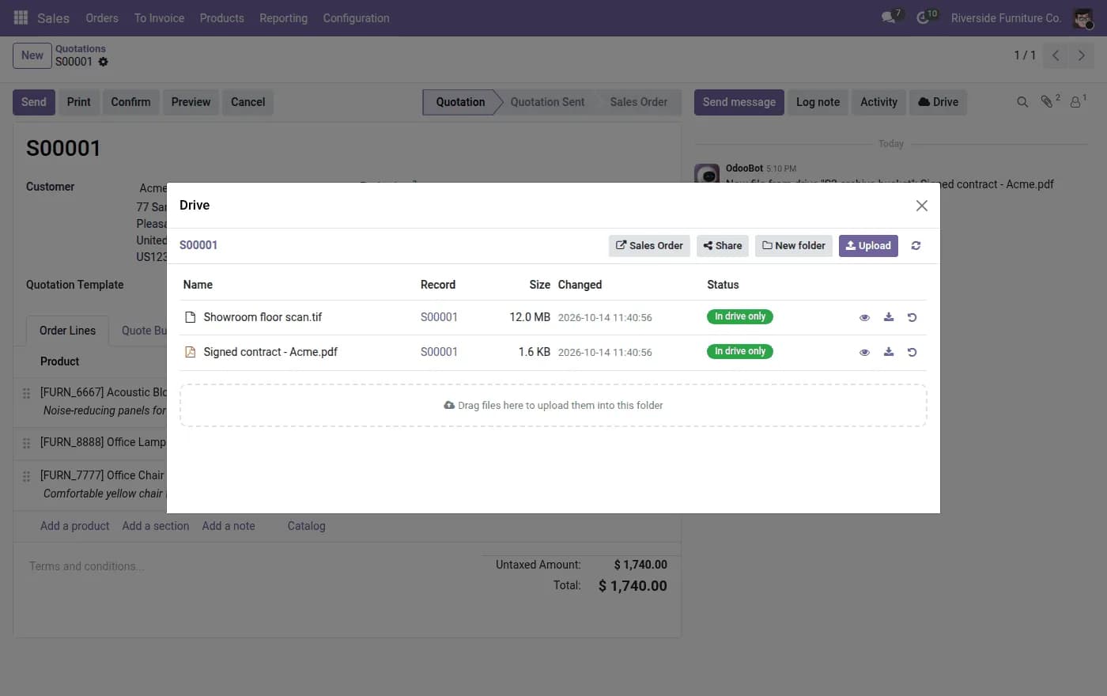Click the drag files upload drop zone
Viewport: 1107px width, 696px height.
pos(553,405)
